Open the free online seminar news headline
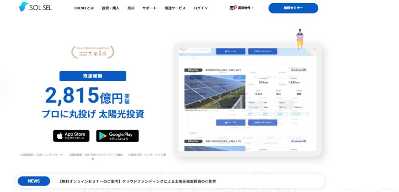Screen dimensions: 399x192 (x=138, y=182)
